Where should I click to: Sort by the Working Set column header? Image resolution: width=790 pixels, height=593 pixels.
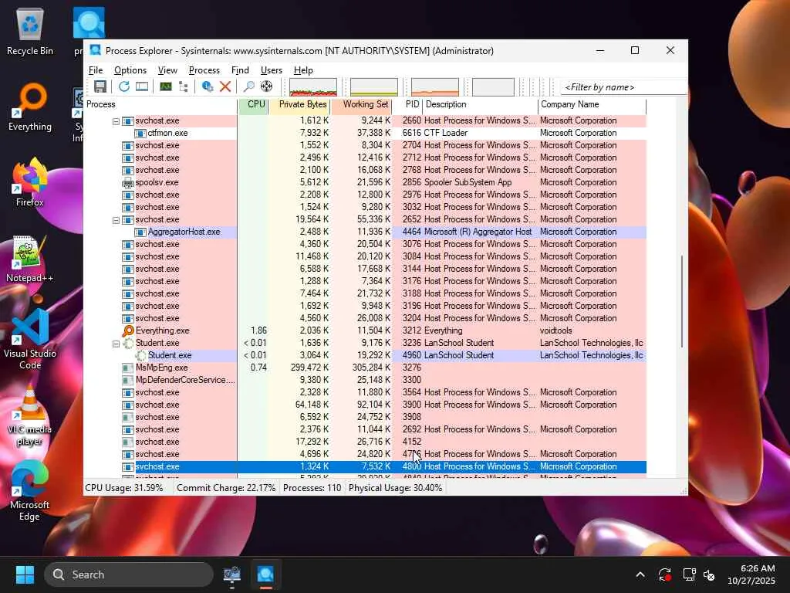(362, 104)
